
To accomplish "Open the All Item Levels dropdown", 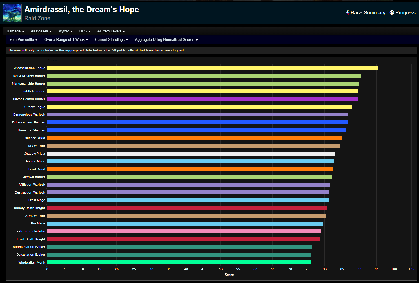I will pos(111,31).
